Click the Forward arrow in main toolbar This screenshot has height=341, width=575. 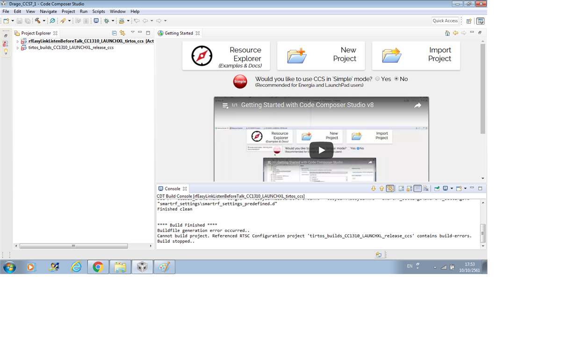159,21
